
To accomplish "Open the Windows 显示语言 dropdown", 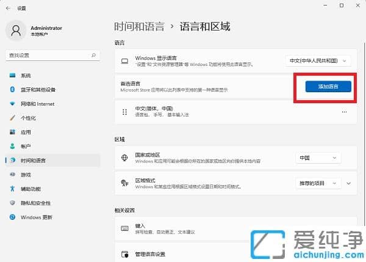I will pyautogui.click(x=319, y=60).
